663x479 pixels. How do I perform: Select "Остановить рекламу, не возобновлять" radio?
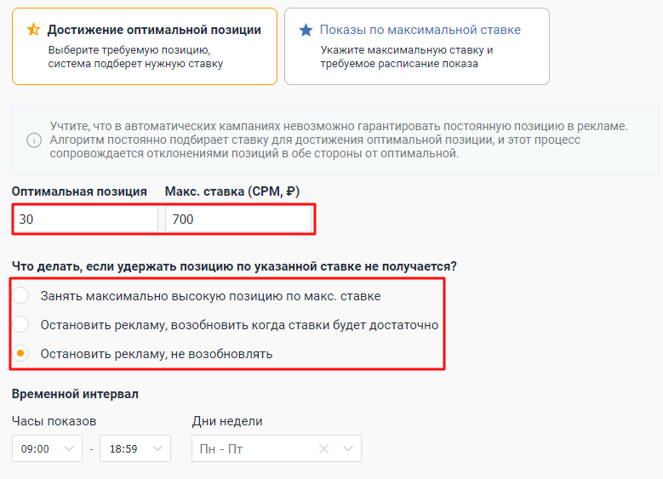click(23, 353)
